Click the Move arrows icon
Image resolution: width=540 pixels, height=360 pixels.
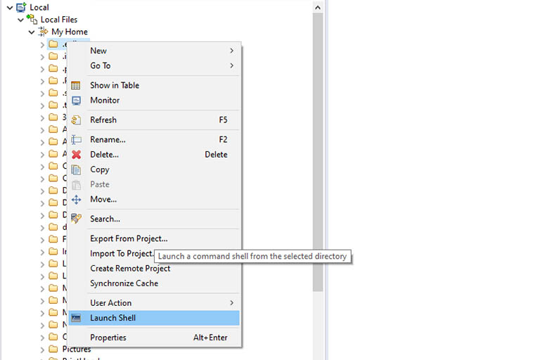76,200
